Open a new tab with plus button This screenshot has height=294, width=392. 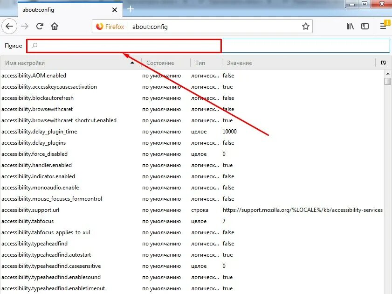click(131, 9)
